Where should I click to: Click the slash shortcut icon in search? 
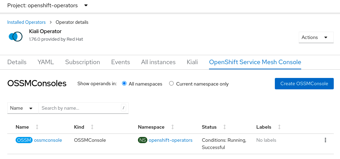pyautogui.click(x=123, y=108)
